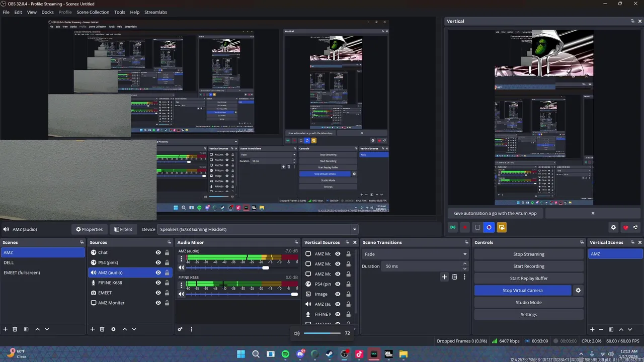The width and height of the screenshot is (644, 362).
Task: Click the Stop Streaming button
Action: pos(528,254)
